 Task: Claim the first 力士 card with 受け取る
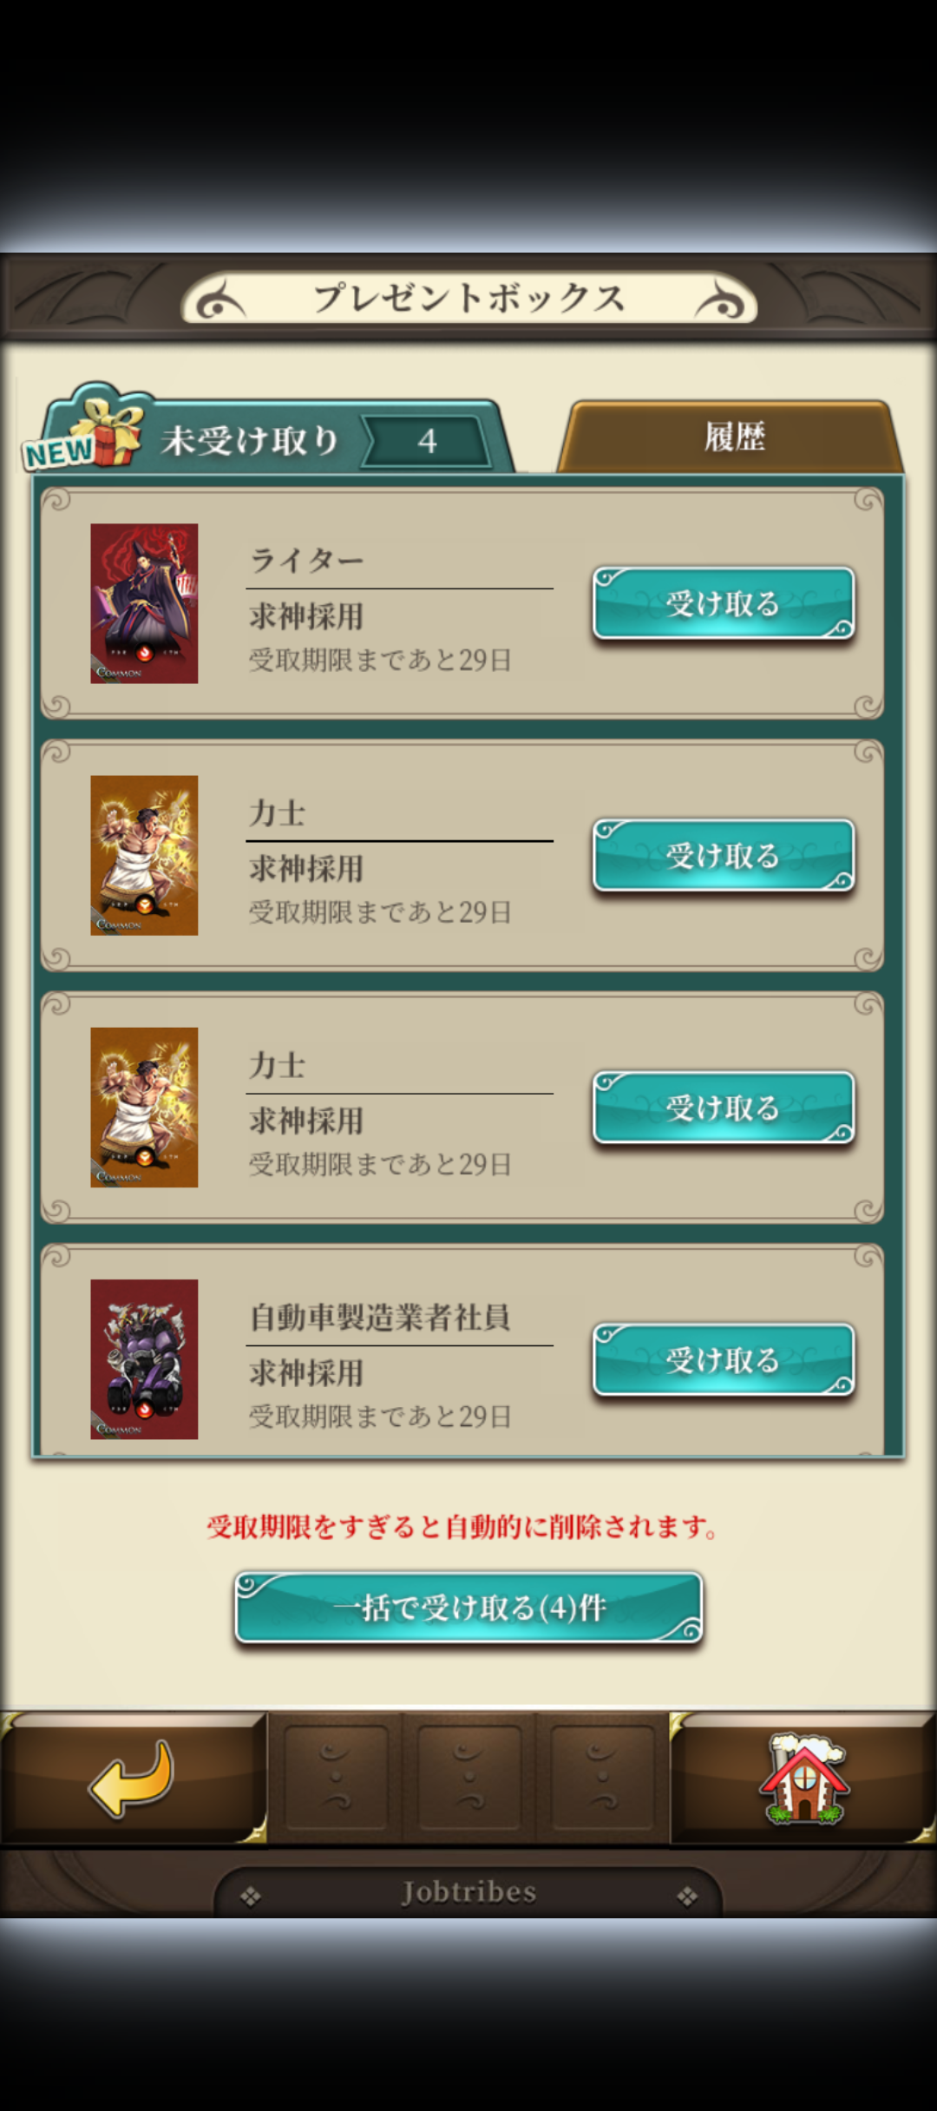click(x=724, y=855)
